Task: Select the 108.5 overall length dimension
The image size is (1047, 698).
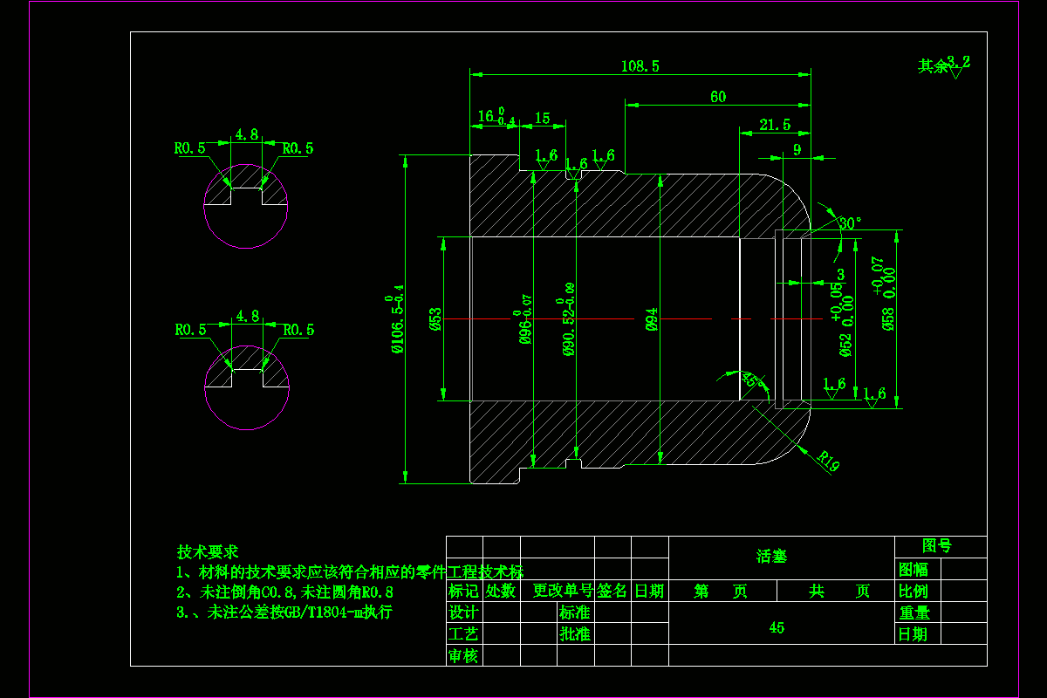Action: [x=640, y=65]
